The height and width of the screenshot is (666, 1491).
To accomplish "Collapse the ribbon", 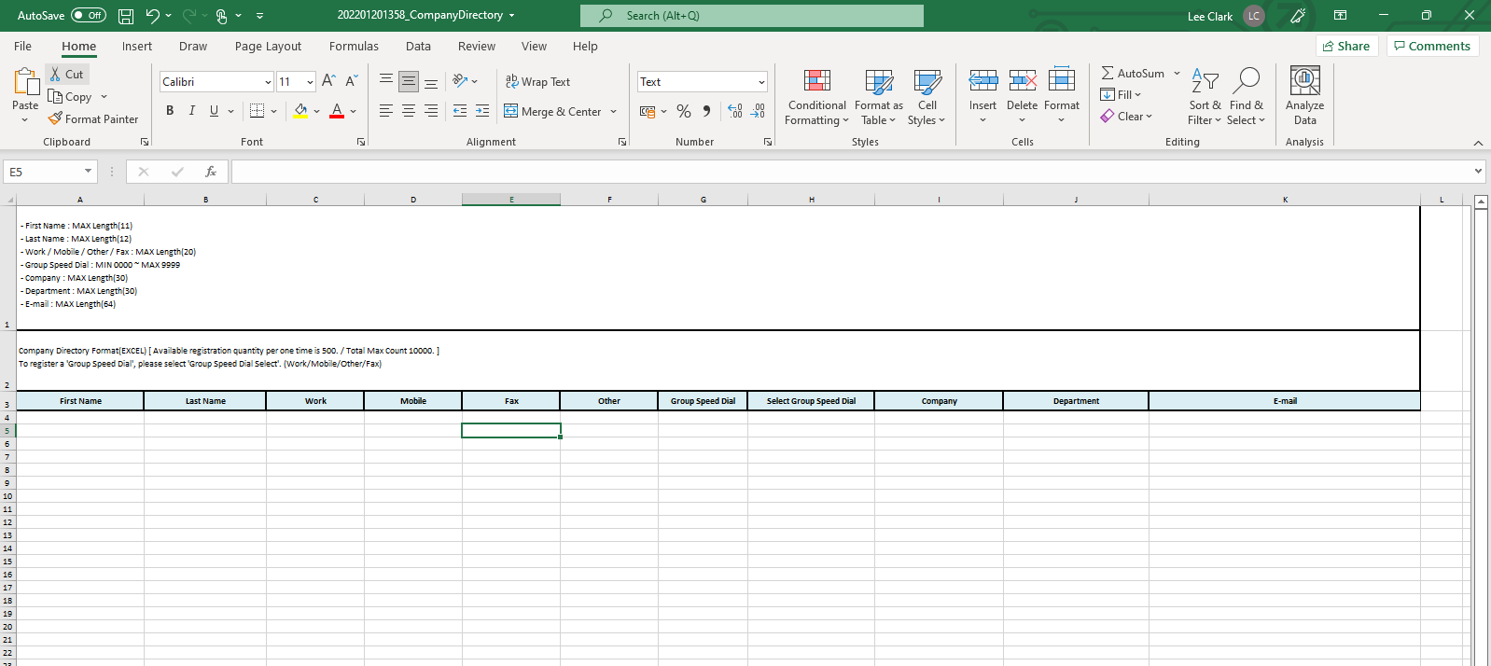I will [1478, 143].
